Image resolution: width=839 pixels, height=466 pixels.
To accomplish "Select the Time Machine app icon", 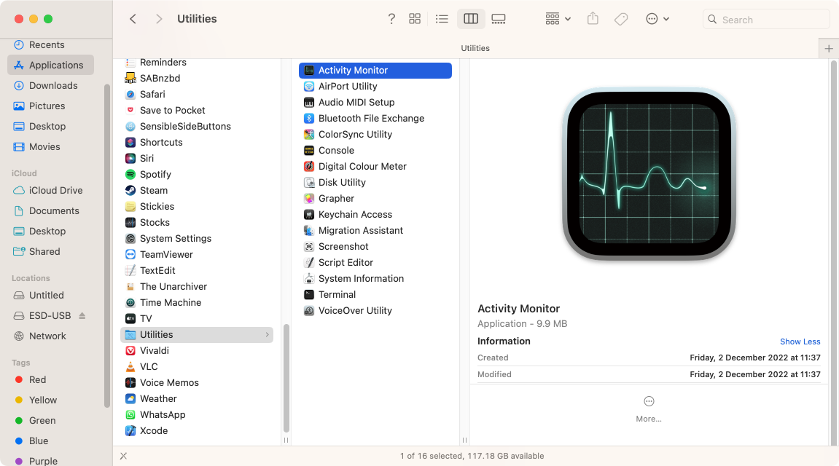I will [130, 302].
